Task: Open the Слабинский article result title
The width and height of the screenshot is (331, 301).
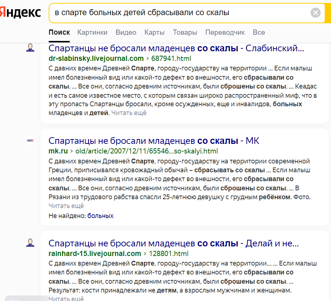Action: [x=177, y=48]
